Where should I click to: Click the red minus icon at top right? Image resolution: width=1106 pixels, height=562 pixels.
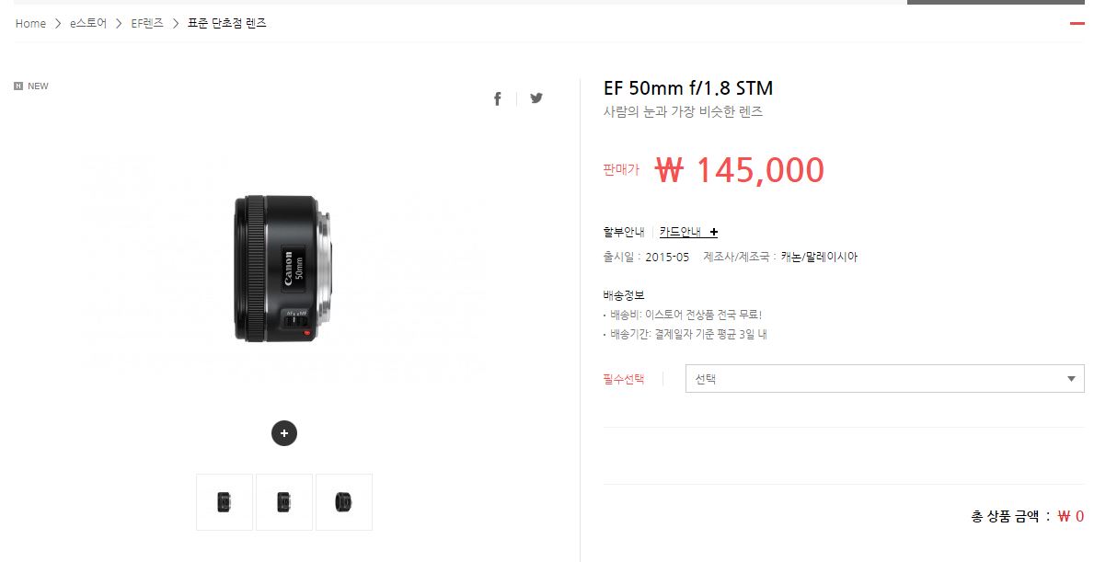click(x=1077, y=24)
